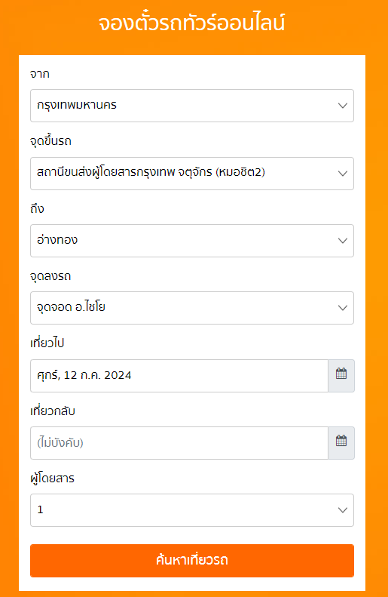Viewport: 388px width, 597px height.
Task: Click the จาก field label
Action: [39, 74]
